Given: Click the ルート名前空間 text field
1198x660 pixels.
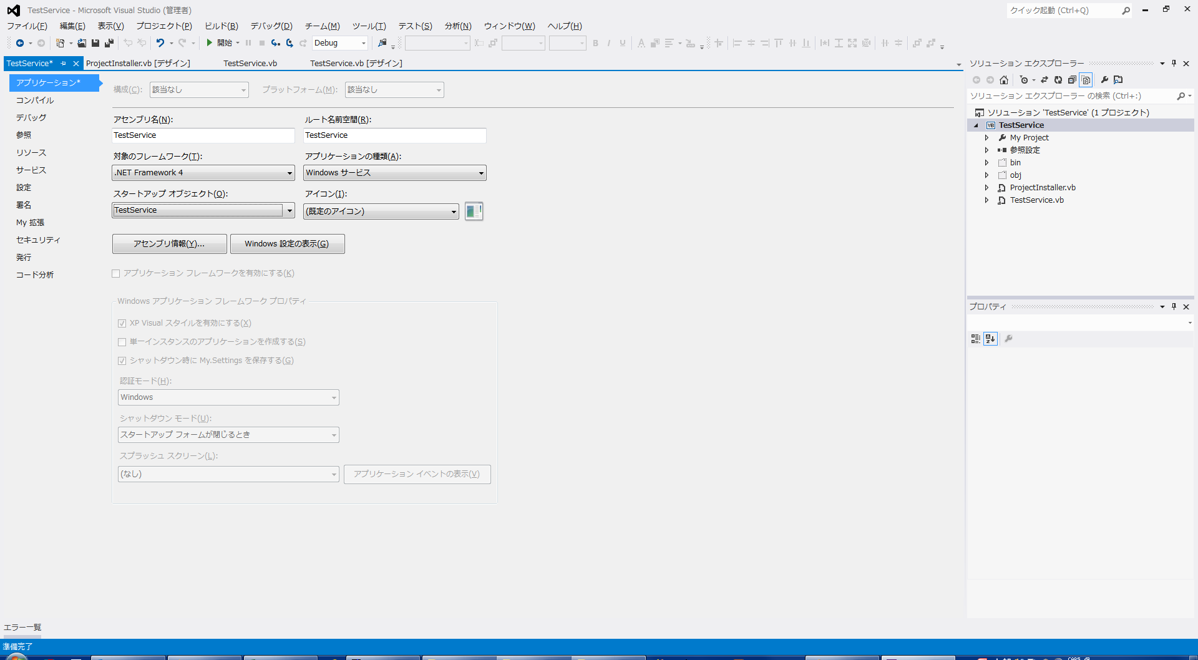Looking at the screenshot, I should click(x=395, y=135).
